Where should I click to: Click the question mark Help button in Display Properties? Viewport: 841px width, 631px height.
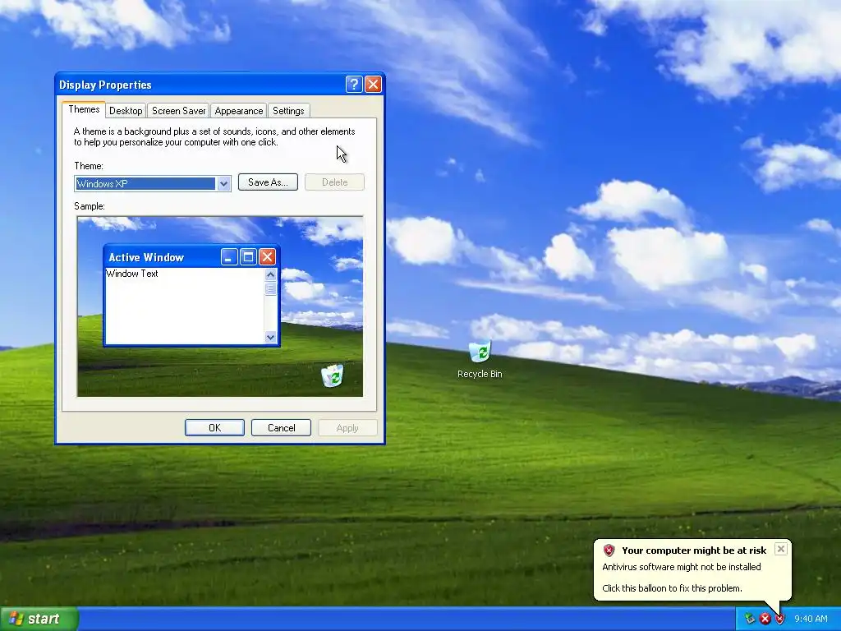click(x=354, y=85)
